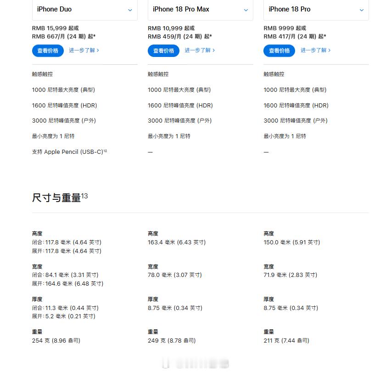Click 展开: 5.2 毫米 (0.21 英寸) thickness value
The image size is (391, 372).
(64, 316)
